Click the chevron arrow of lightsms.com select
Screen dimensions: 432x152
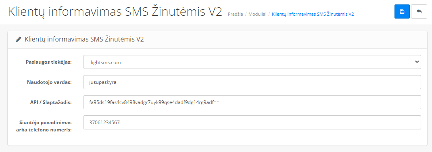417,62
